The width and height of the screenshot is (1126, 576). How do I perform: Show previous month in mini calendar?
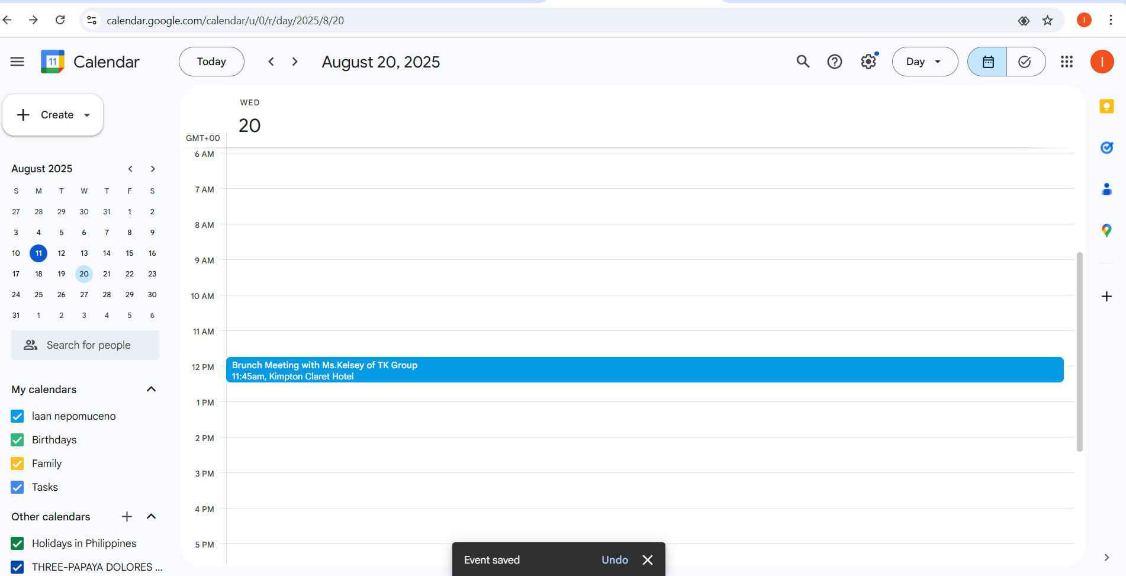click(130, 169)
